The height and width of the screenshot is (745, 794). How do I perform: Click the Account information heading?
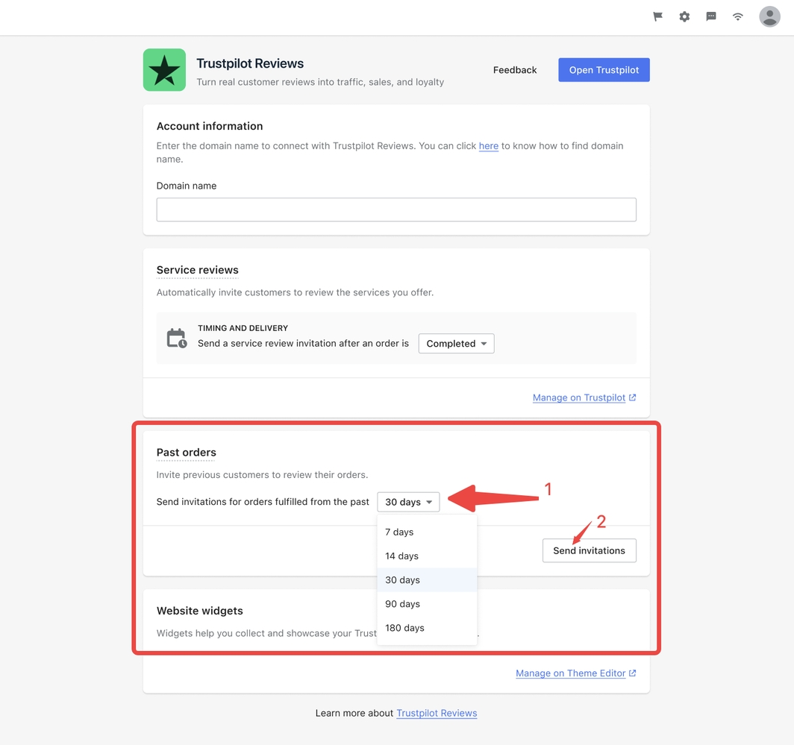coord(210,126)
